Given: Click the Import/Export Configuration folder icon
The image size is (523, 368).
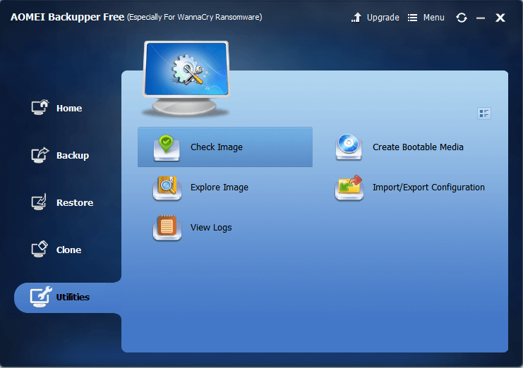Looking at the screenshot, I should pyautogui.click(x=349, y=188).
